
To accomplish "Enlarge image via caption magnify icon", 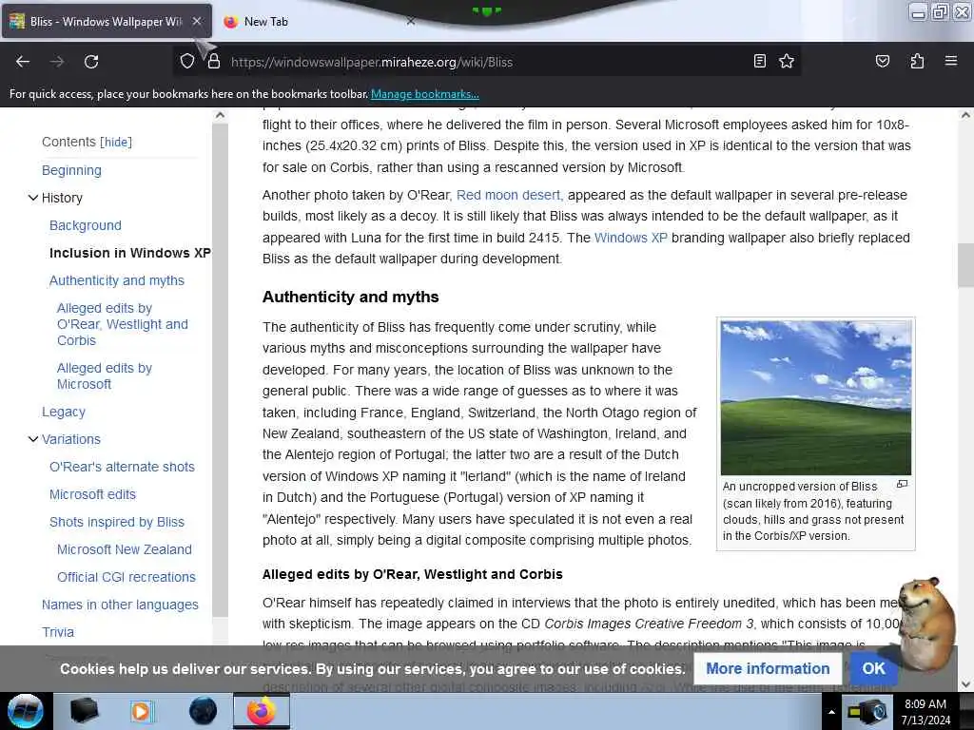I will (902, 484).
